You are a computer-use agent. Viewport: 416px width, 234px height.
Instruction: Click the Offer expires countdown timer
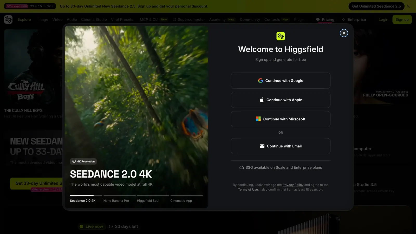[30, 6]
